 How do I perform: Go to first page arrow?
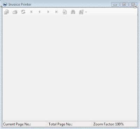pos(31,12)
